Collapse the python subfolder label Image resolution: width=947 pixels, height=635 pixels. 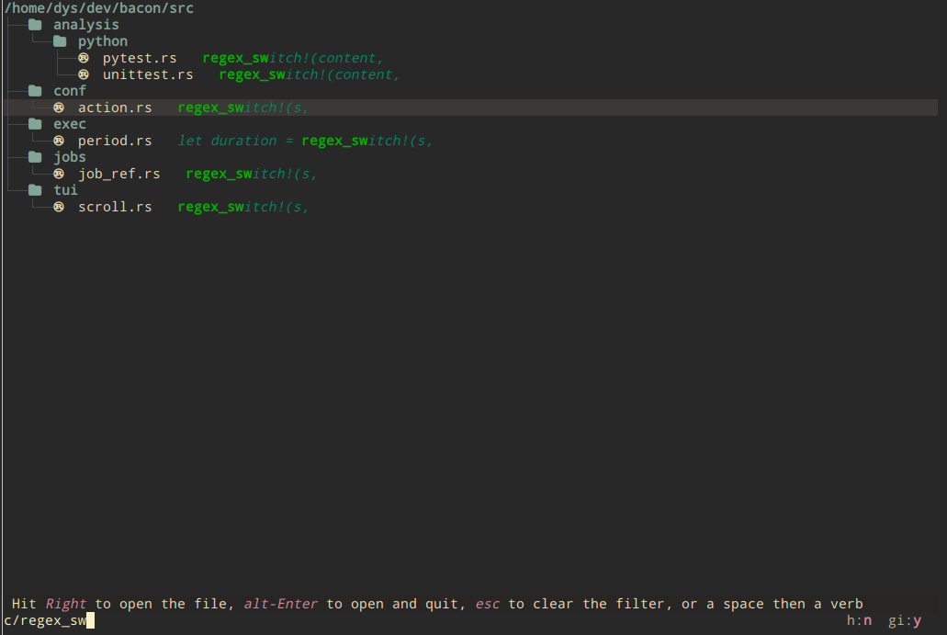(x=102, y=41)
